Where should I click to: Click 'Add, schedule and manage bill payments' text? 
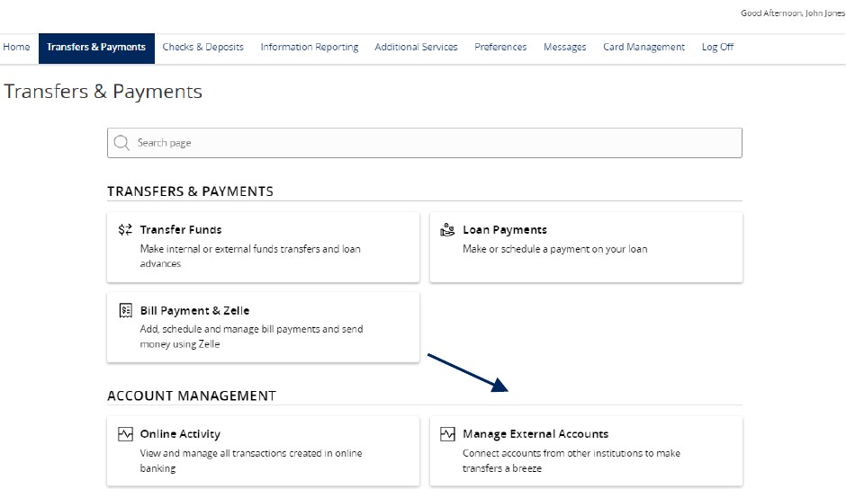(251, 336)
